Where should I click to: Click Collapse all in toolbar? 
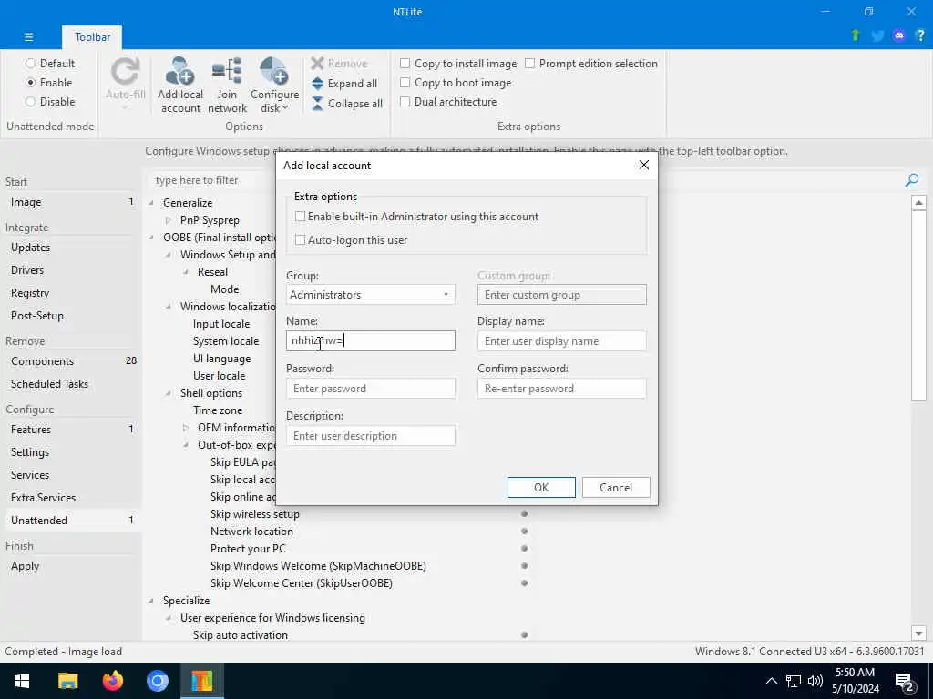[347, 104]
